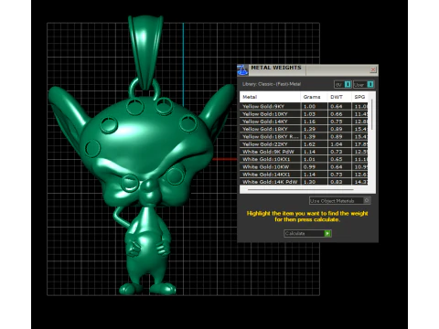Sort by the DWT column header
The width and height of the screenshot is (439, 329).
coord(339,97)
